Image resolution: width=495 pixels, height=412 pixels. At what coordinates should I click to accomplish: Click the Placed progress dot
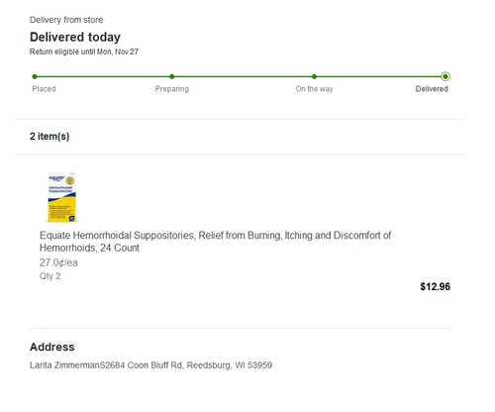point(35,76)
